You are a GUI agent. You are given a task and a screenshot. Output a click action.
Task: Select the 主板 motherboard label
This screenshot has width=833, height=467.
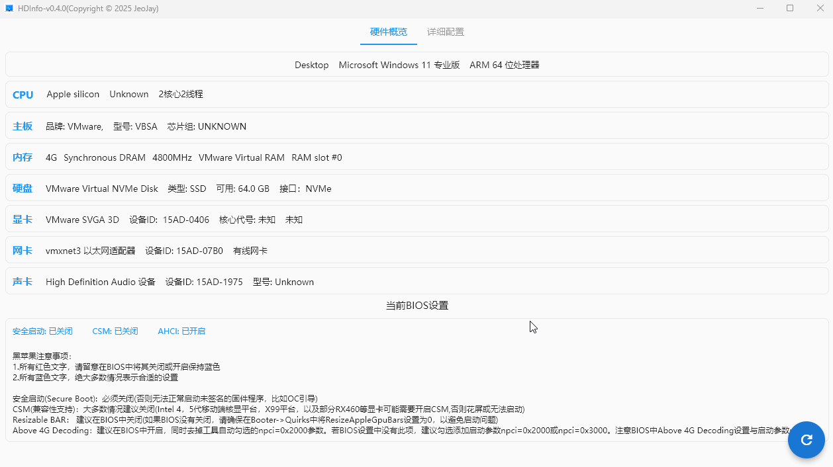click(23, 126)
